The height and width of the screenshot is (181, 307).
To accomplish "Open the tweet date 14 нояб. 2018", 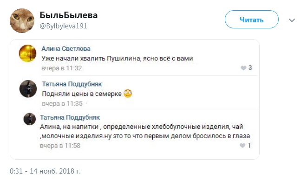I will pyautogui.click(x=45, y=171).
